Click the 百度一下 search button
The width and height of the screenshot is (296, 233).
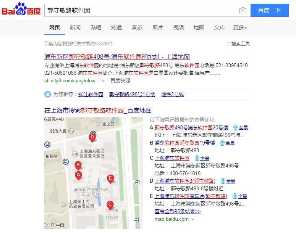coord(270,10)
